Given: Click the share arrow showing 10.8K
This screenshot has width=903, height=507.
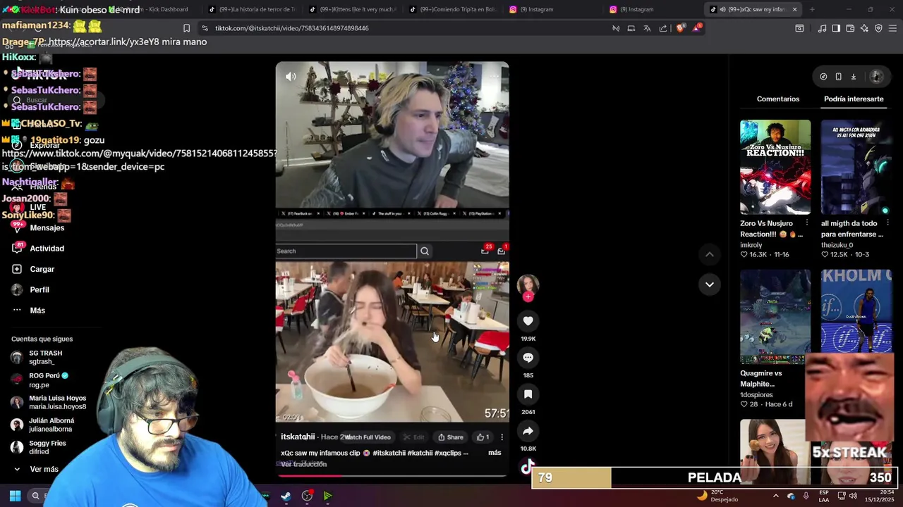Looking at the screenshot, I should coord(528,431).
